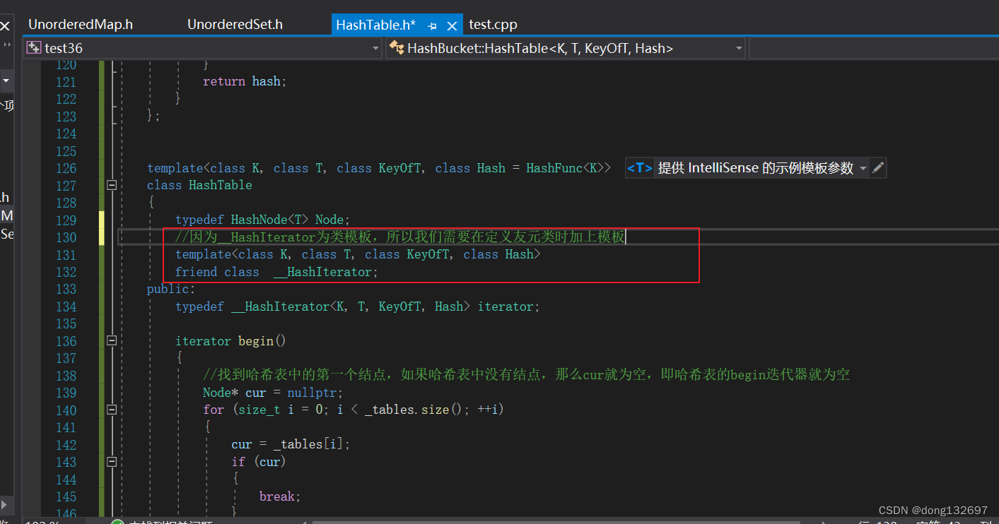Click 'typedef HashNode<T> Node;' line
The height and width of the screenshot is (524, 999).
click(x=262, y=220)
